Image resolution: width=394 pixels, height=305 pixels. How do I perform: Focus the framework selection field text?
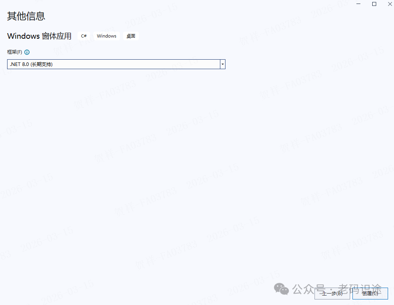(32, 64)
